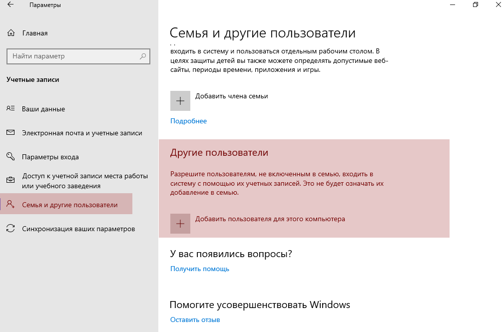Image resolution: width=504 pixels, height=332 pixels.
Task: Click the Главная home icon
Action: click(11, 33)
